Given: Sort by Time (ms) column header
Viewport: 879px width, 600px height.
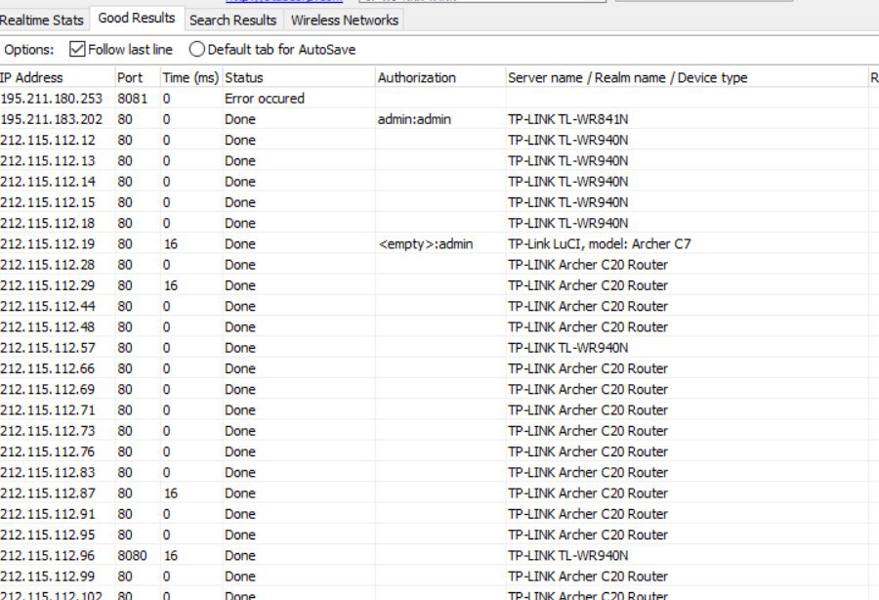Looking at the screenshot, I should click(190, 77).
